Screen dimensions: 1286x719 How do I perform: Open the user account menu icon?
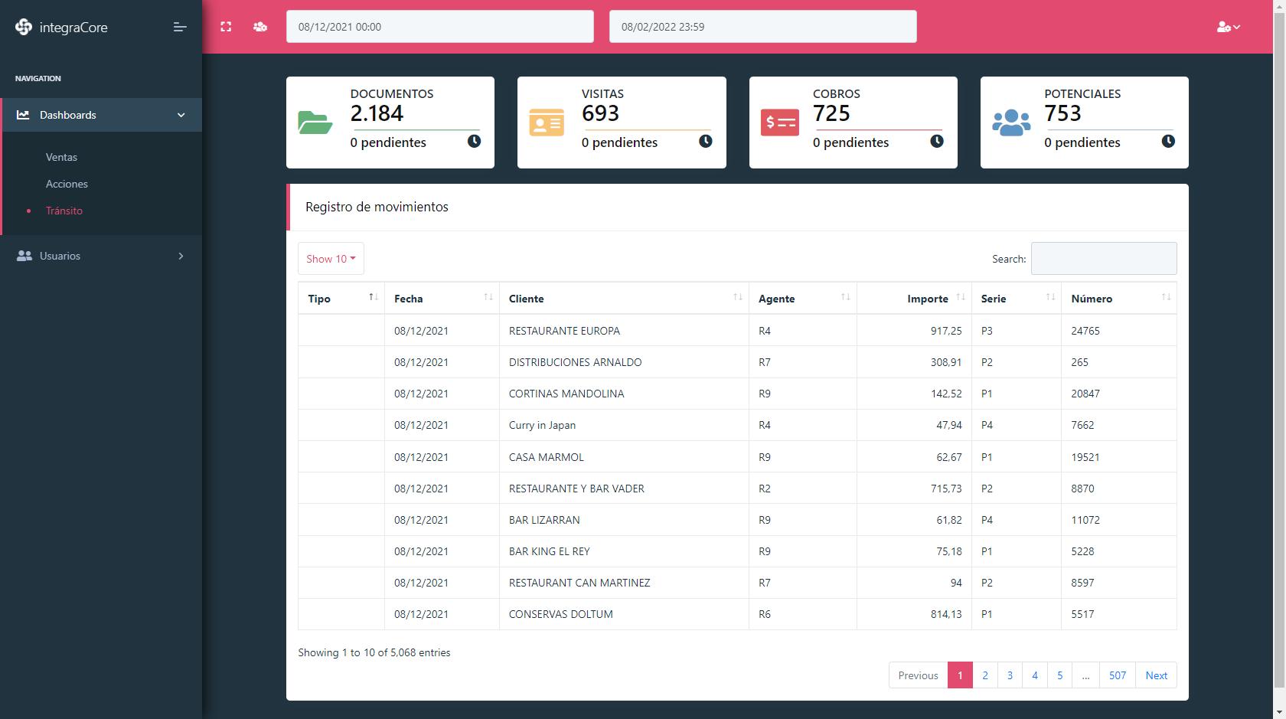(1228, 27)
